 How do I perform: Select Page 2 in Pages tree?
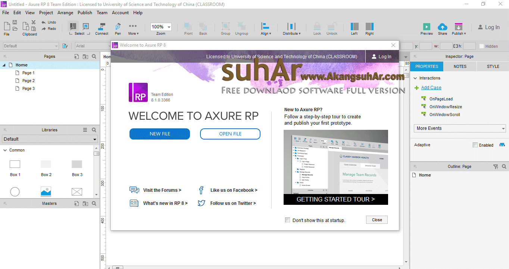28,81
